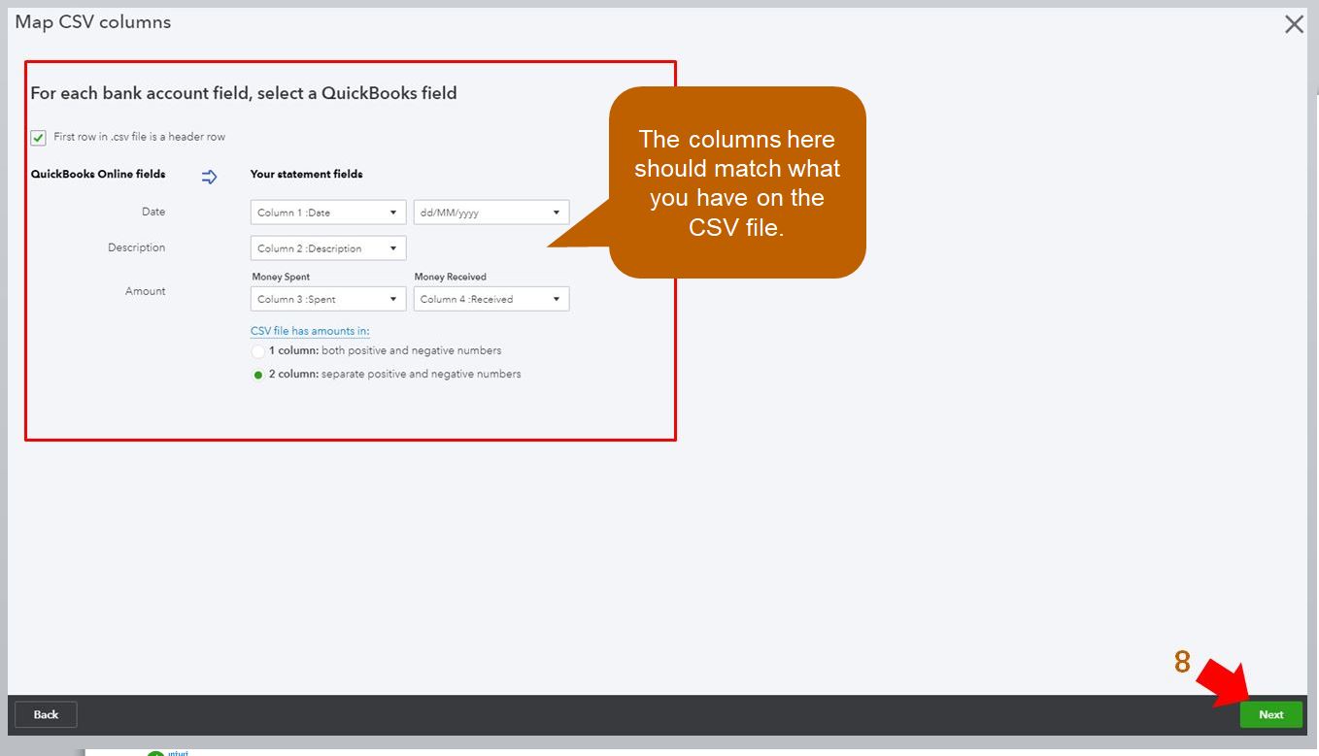Open the dd/MM/yyyy date format dropdown
Screen dimensions: 1319x756
491,213
